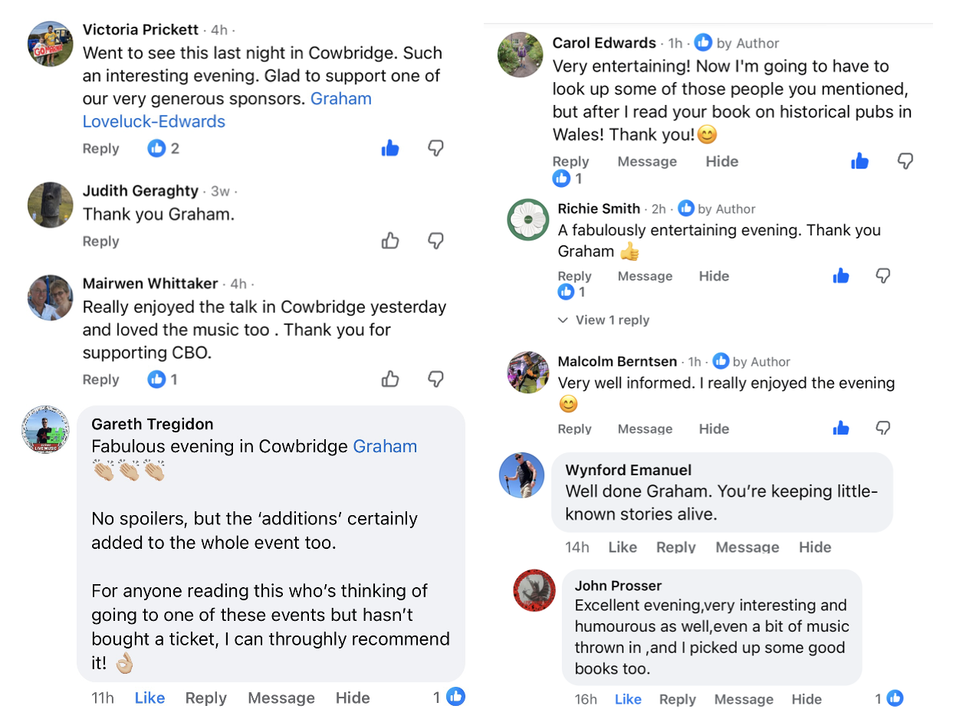Thumbs down Judith Geraghty's comment
This screenshot has width=966, height=719.
[x=435, y=241]
